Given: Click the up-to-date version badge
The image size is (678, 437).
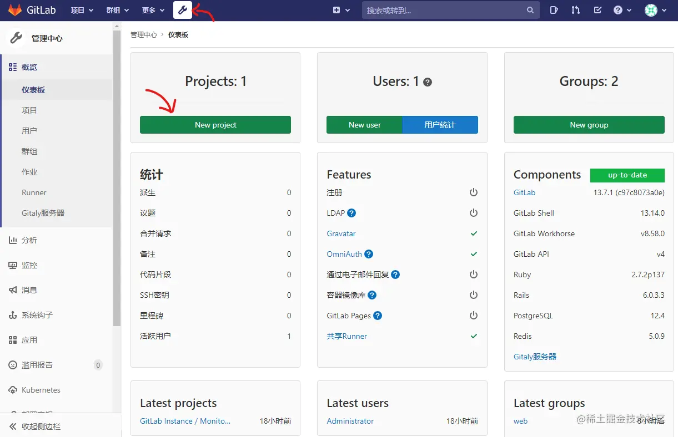Looking at the screenshot, I should (x=627, y=175).
